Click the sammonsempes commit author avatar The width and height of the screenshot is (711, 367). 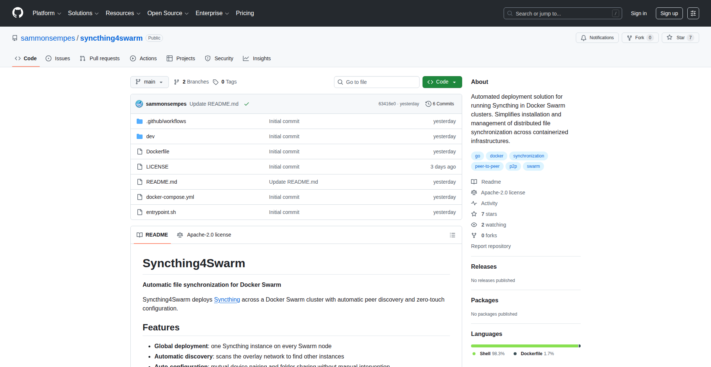point(139,104)
